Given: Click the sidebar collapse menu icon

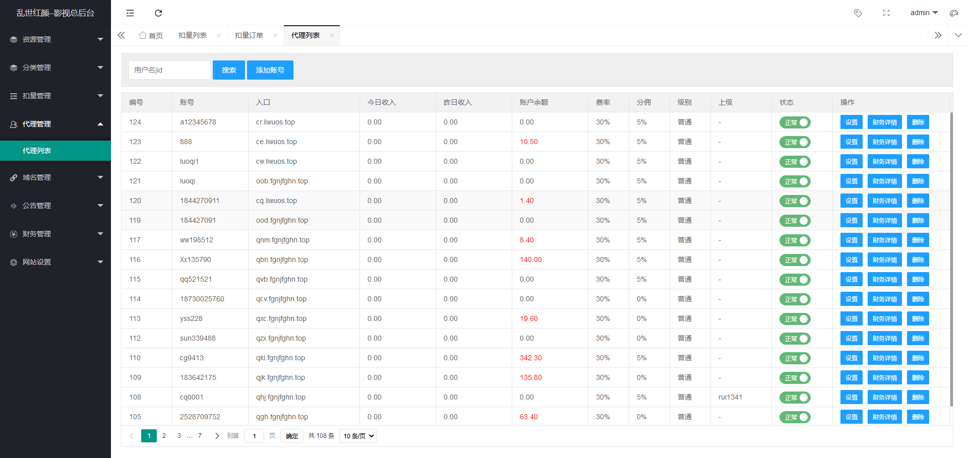Looking at the screenshot, I should [130, 13].
